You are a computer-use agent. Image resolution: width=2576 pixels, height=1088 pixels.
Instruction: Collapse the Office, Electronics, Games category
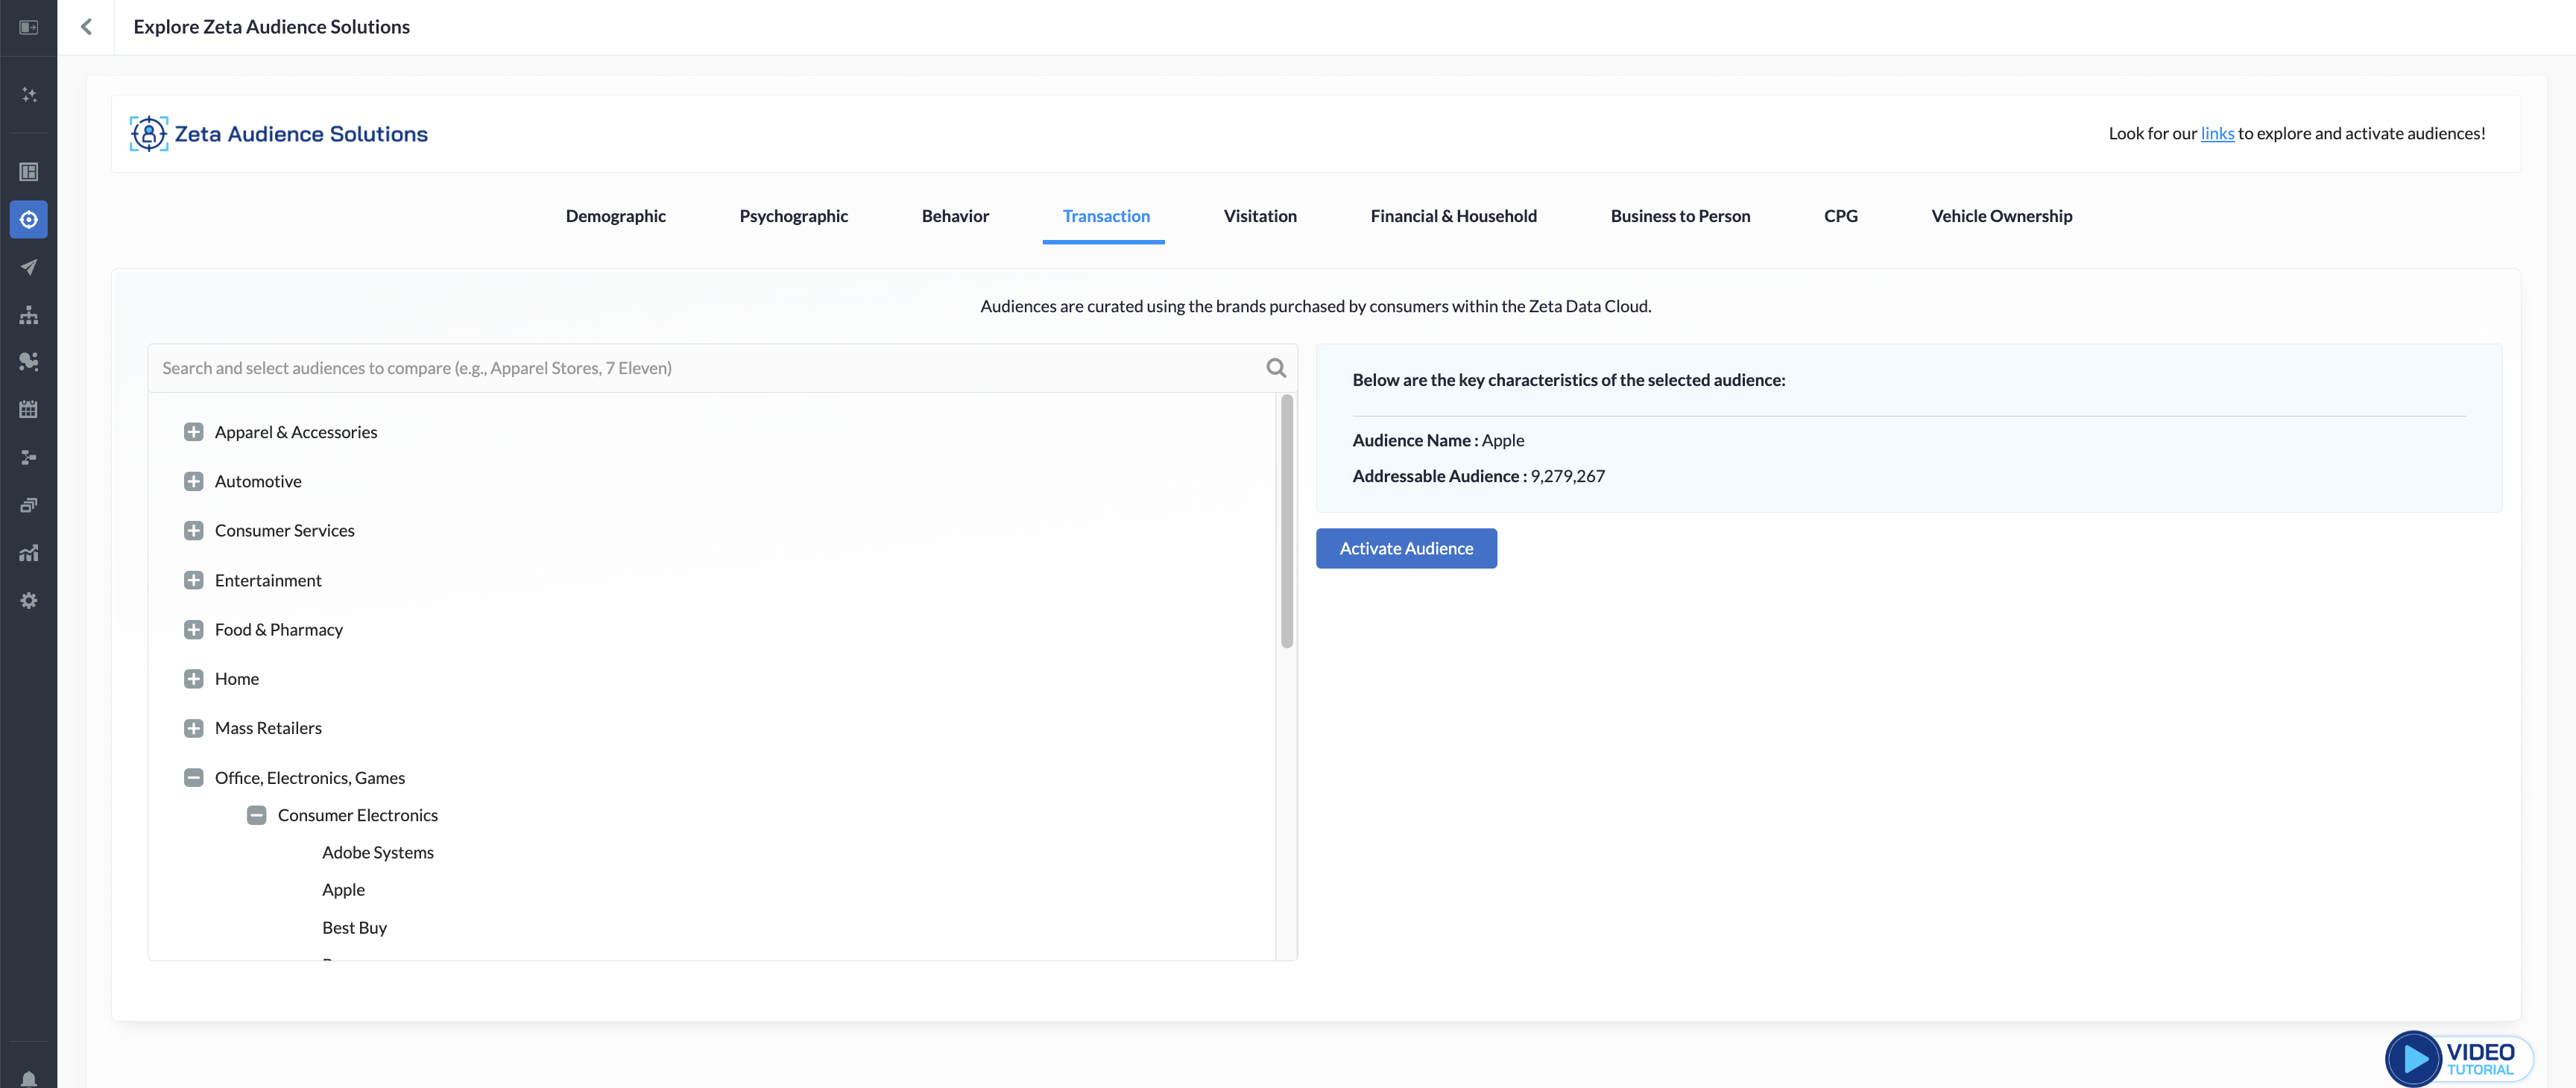[x=194, y=777]
